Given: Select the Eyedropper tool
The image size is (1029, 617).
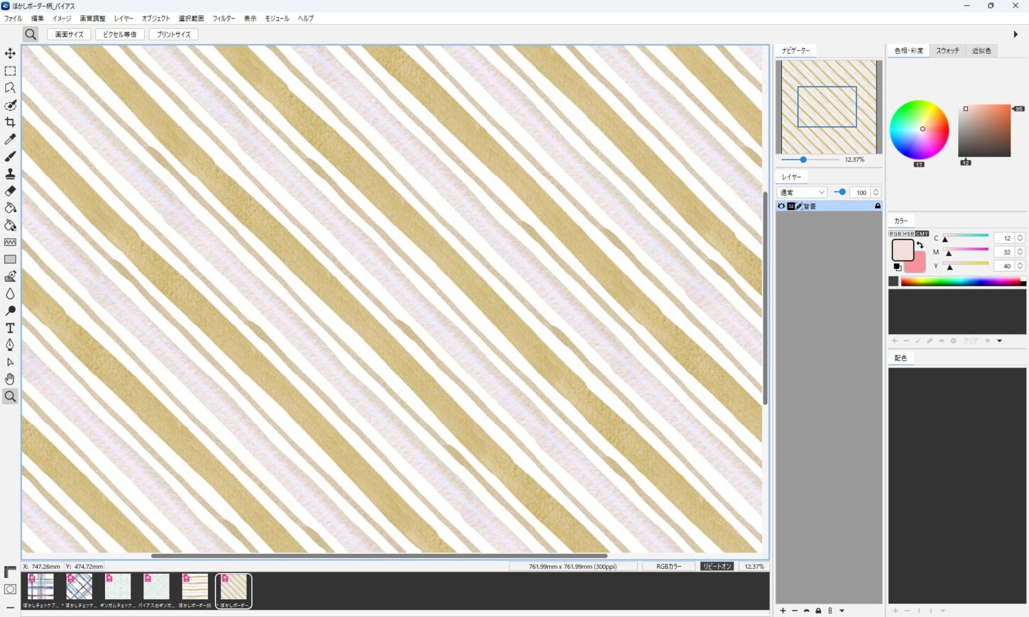Looking at the screenshot, I should point(10,140).
